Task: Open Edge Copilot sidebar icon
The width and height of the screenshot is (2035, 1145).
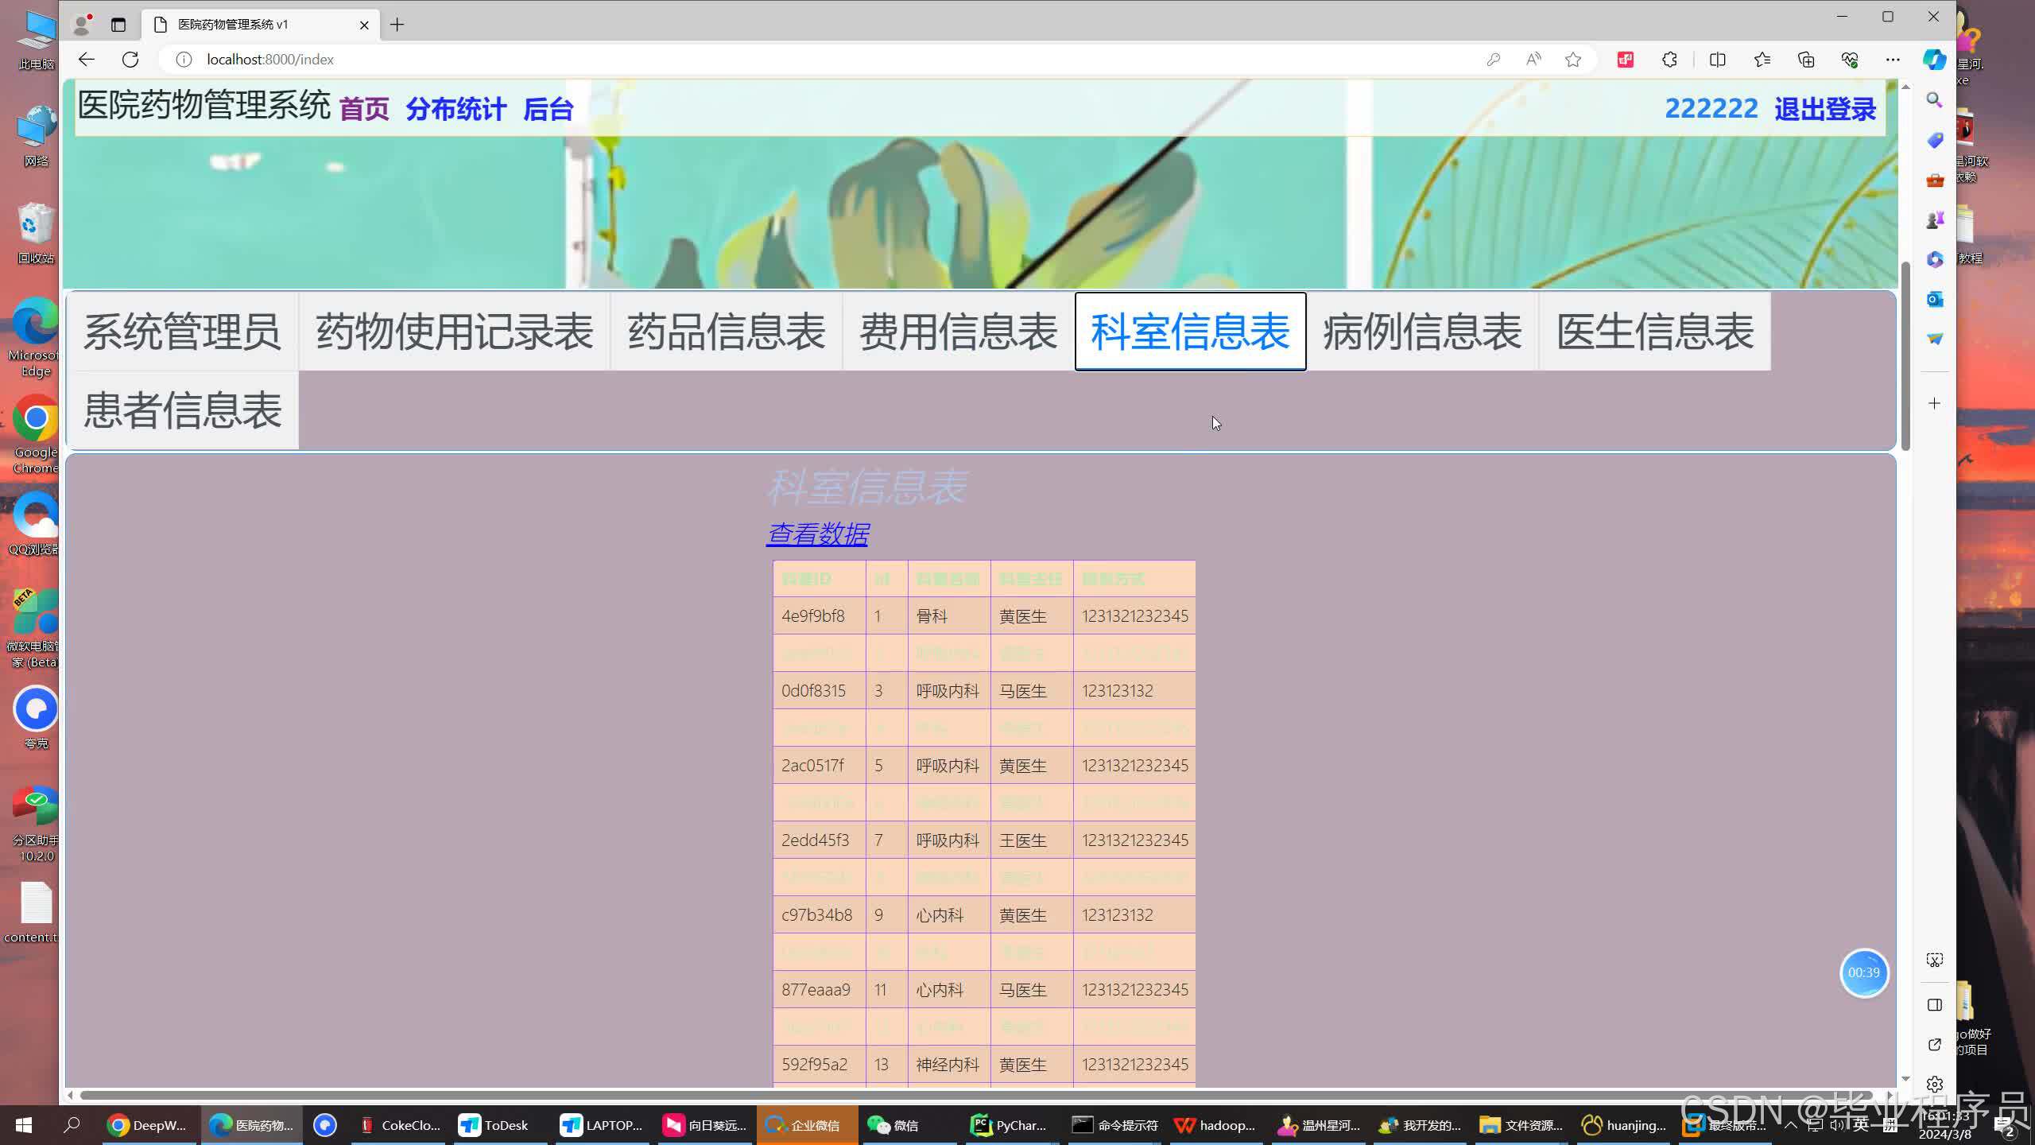Action: 1934,60
